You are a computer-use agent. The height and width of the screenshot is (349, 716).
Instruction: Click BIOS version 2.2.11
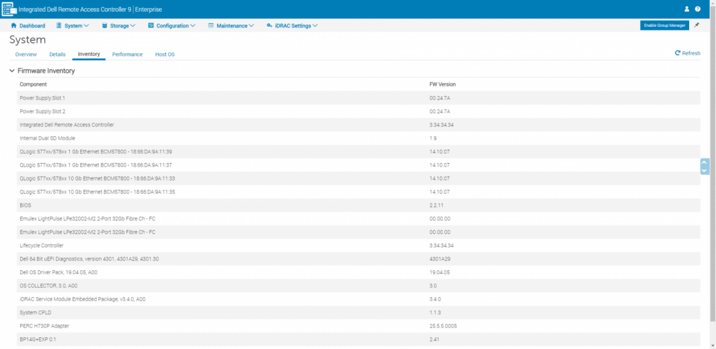tap(436, 205)
